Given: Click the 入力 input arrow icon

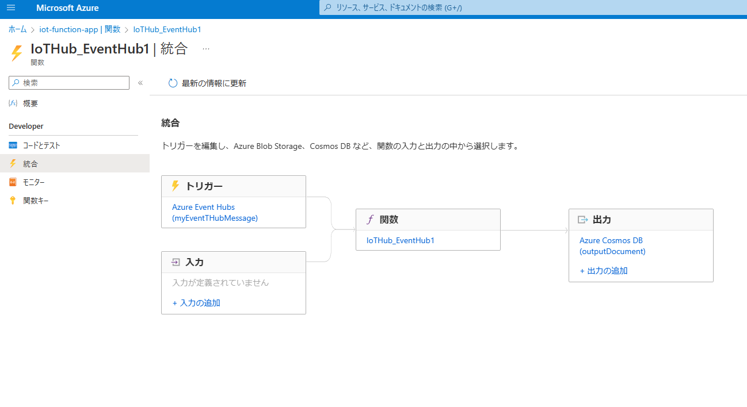Looking at the screenshot, I should (x=176, y=262).
